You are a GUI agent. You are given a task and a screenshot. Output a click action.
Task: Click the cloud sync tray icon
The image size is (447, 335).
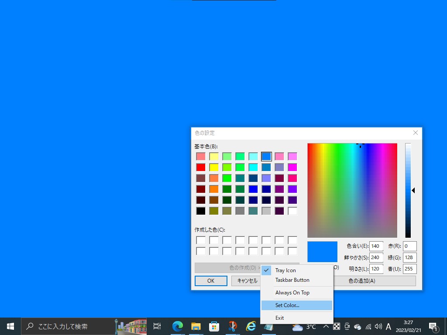[358, 327]
